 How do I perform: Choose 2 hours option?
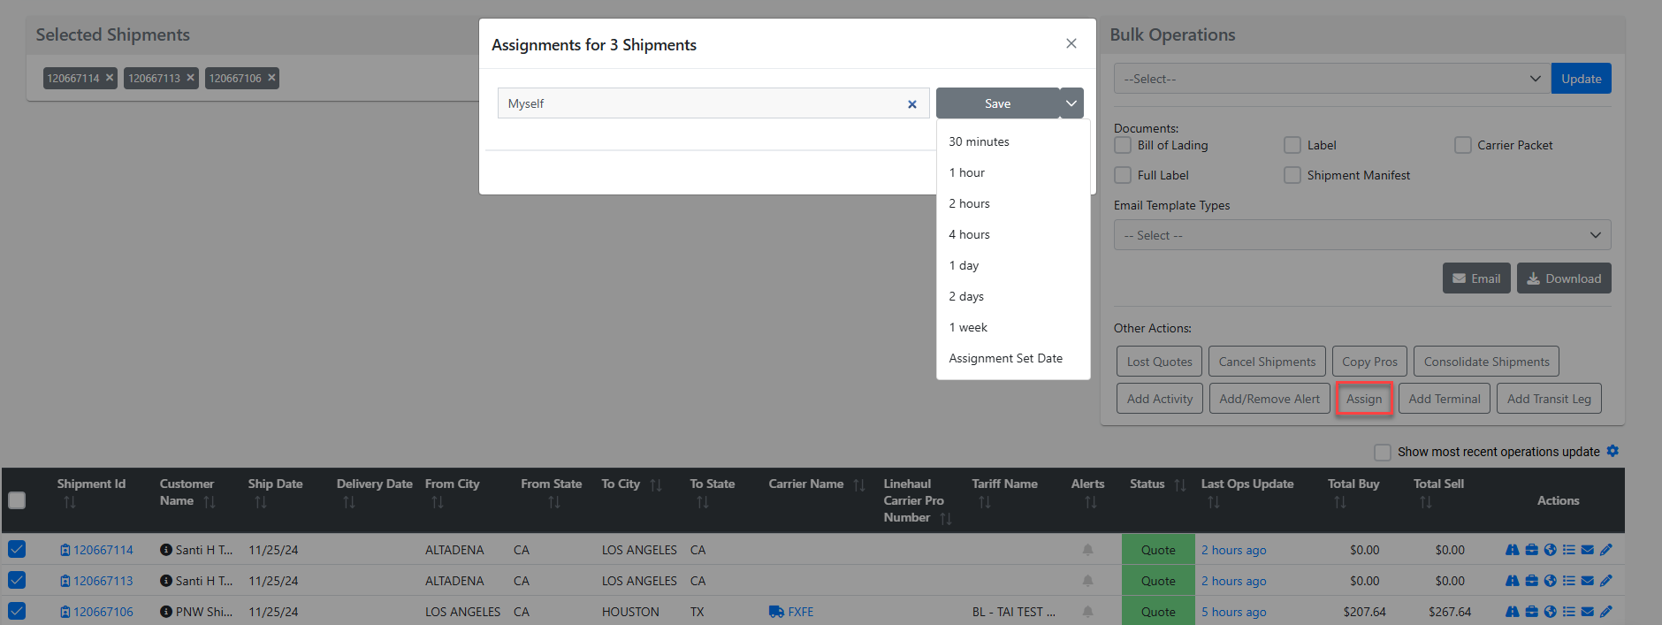click(x=1013, y=203)
